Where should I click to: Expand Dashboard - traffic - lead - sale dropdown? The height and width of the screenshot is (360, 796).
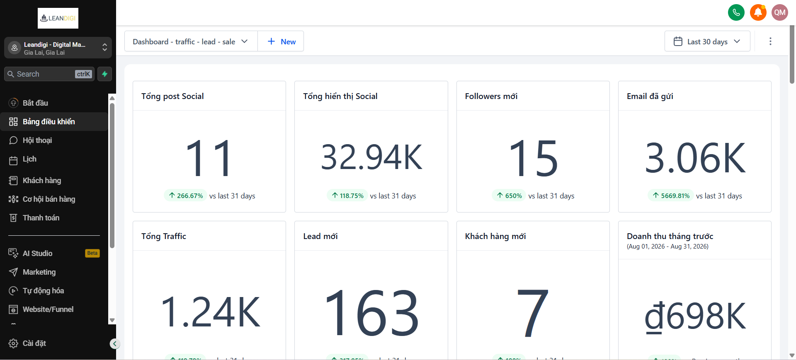[191, 41]
